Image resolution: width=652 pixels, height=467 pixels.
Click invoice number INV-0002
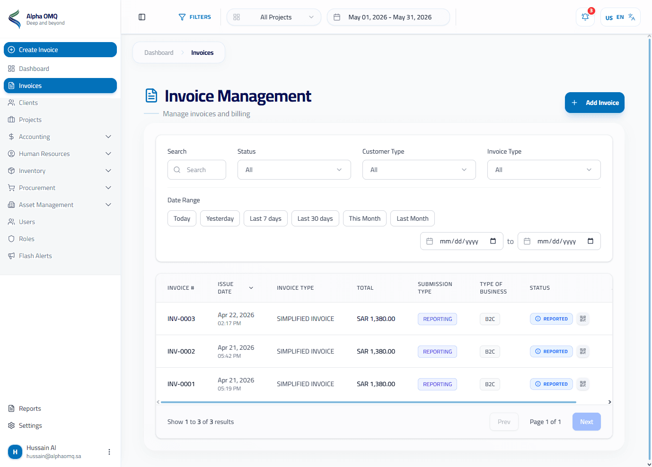[x=181, y=351]
